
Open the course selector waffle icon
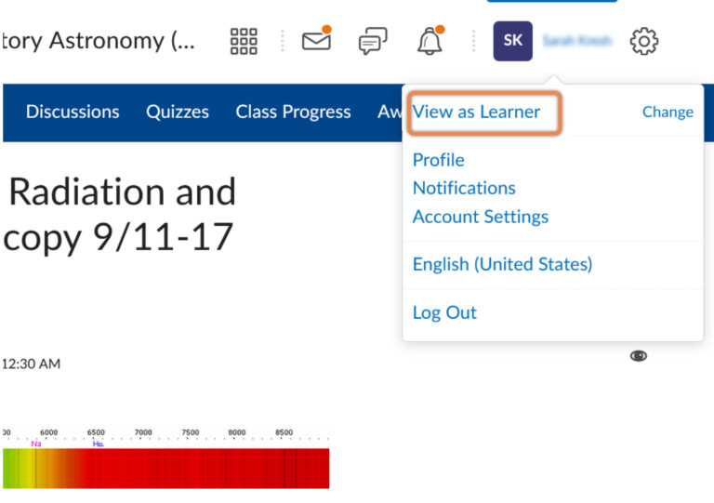[x=244, y=41]
